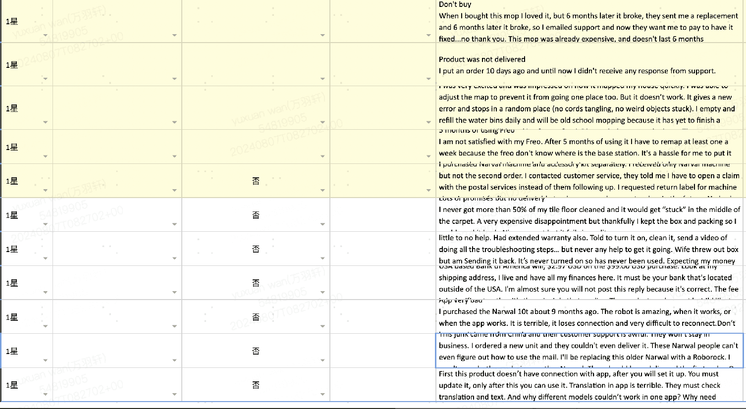This screenshot has height=409, width=746.
Task: Open the 1星 dropdown arrow in the "Don't buy" row
Action: 46,36
